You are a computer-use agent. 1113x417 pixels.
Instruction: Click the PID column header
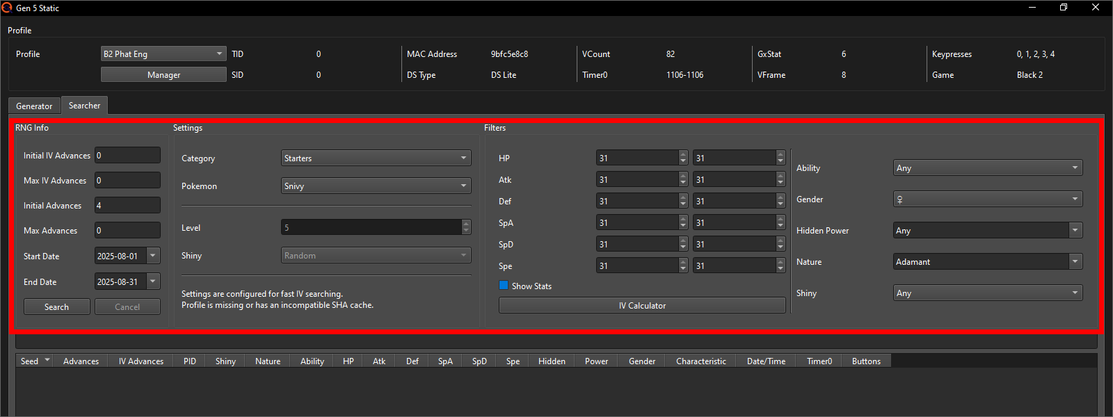coord(190,361)
